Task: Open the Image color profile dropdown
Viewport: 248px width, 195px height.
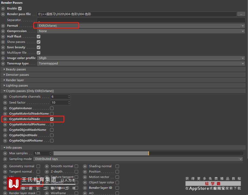Action: click(141, 58)
